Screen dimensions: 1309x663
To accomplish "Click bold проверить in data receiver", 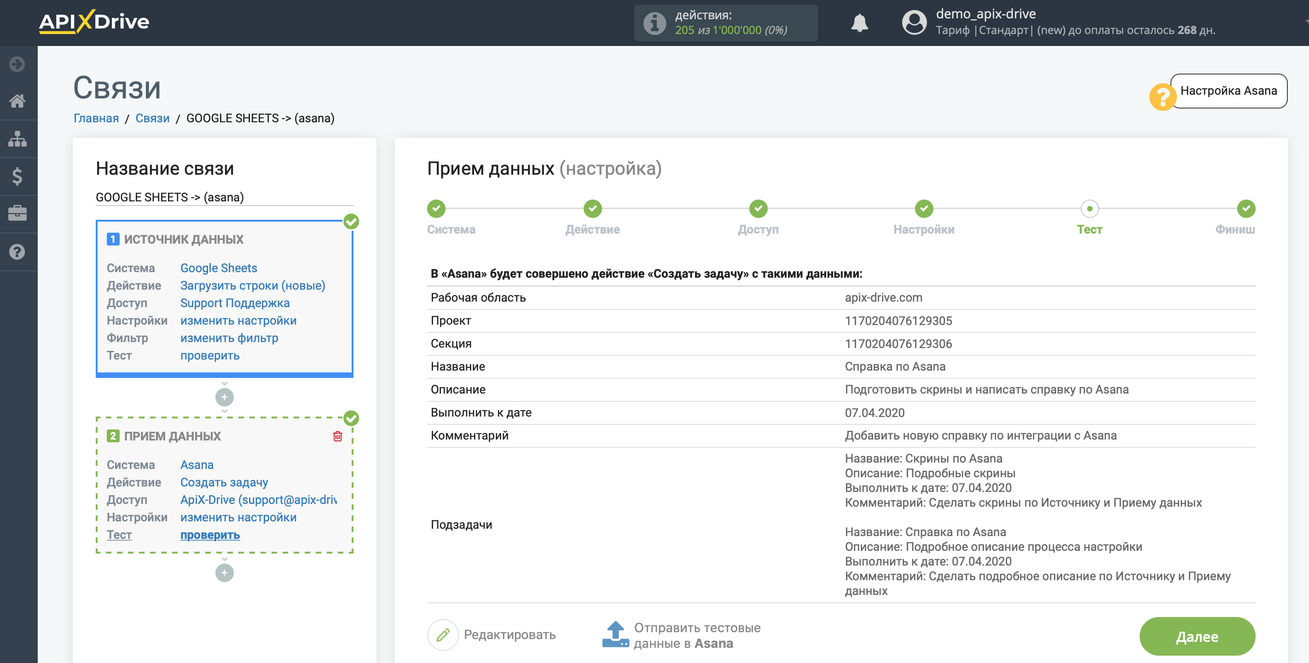I will pyautogui.click(x=210, y=535).
